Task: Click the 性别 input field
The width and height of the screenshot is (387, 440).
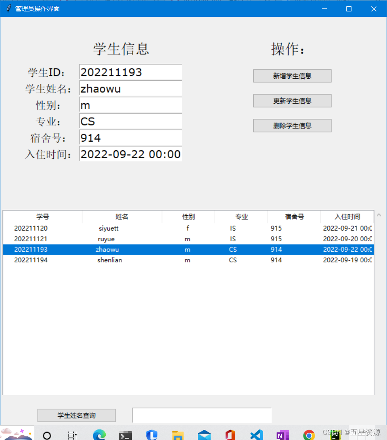Action: (131, 105)
